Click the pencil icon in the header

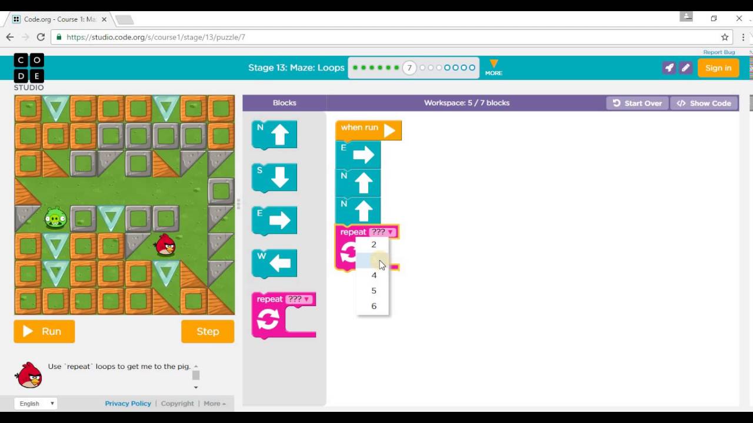point(685,68)
